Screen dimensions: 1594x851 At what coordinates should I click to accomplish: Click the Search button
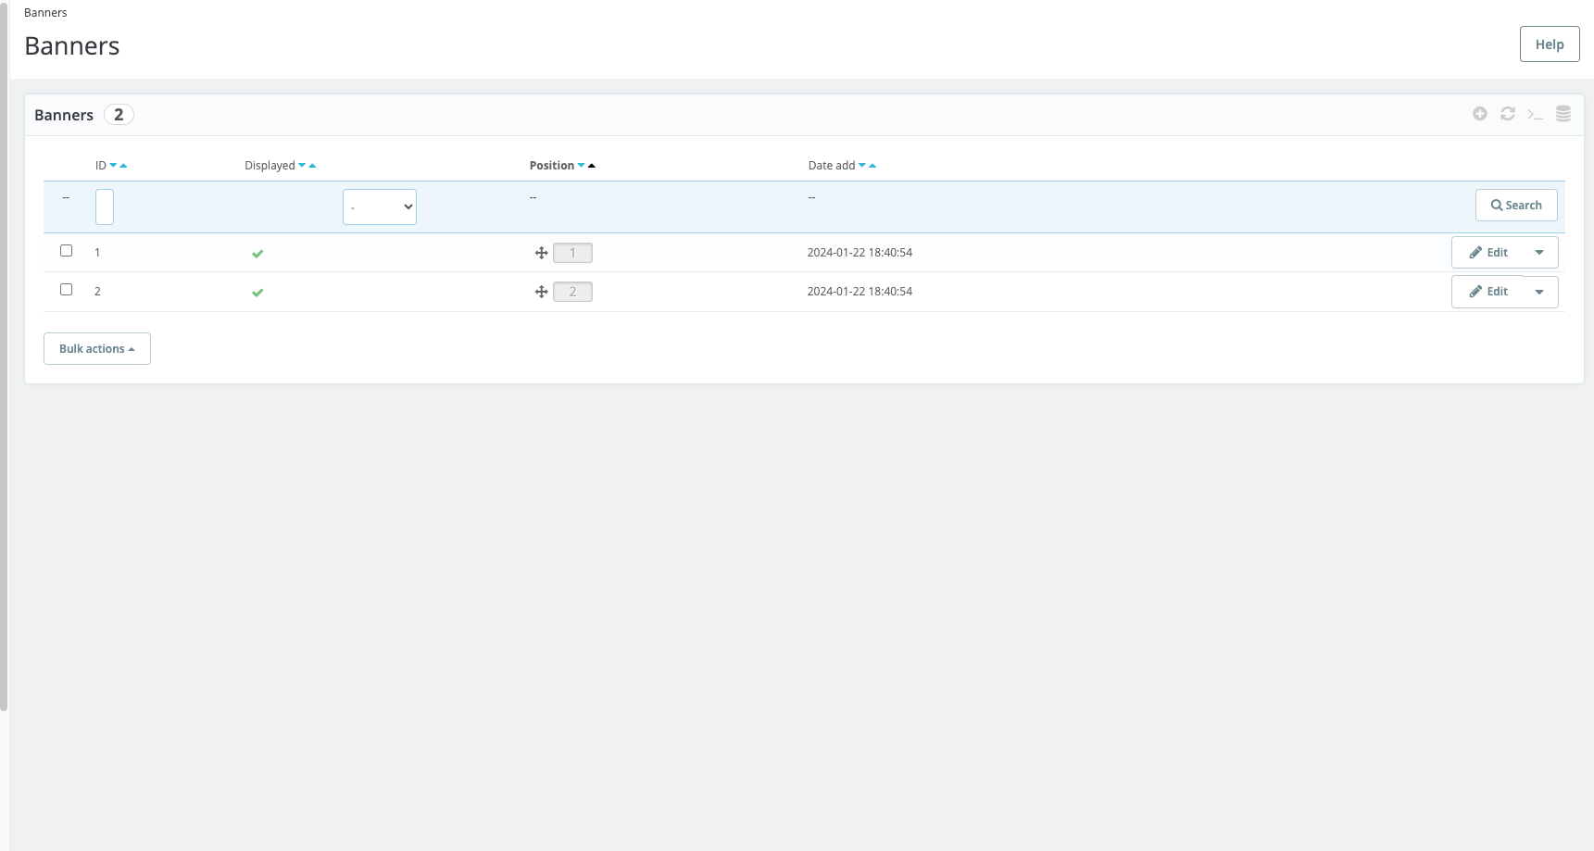1516,206
